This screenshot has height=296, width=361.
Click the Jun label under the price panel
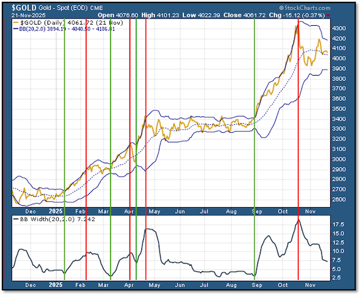tap(180, 211)
